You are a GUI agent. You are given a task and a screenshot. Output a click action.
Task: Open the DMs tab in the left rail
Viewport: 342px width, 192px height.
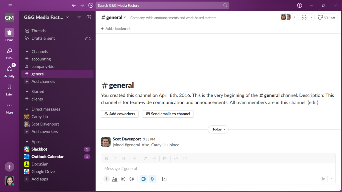(9, 53)
